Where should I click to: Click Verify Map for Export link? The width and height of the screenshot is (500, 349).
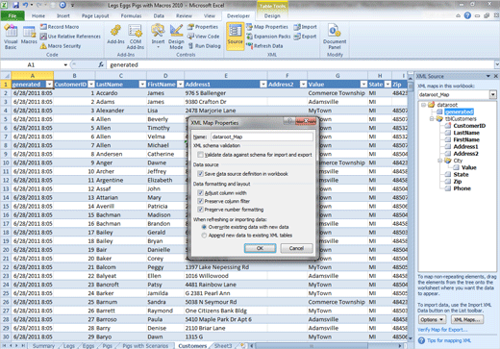(x=442, y=330)
